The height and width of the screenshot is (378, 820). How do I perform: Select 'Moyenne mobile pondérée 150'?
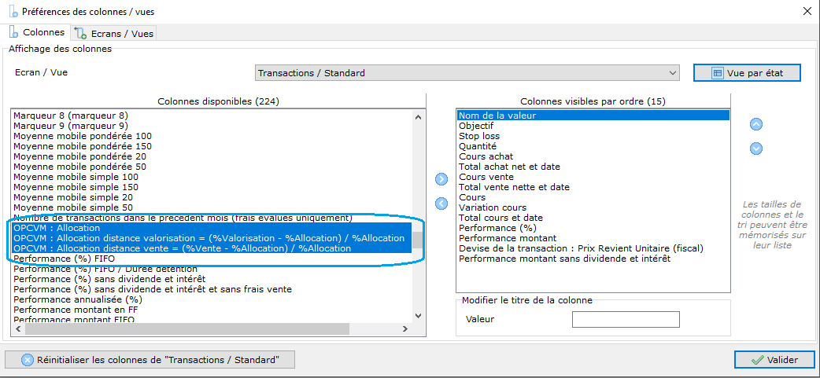point(212,146)
